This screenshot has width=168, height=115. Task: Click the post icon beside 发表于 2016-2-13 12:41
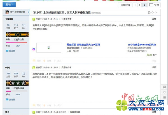[x=34, y=19]
